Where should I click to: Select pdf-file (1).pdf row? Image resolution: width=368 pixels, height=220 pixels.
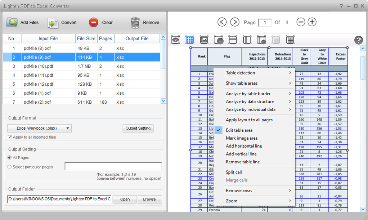tap(81, 93)
